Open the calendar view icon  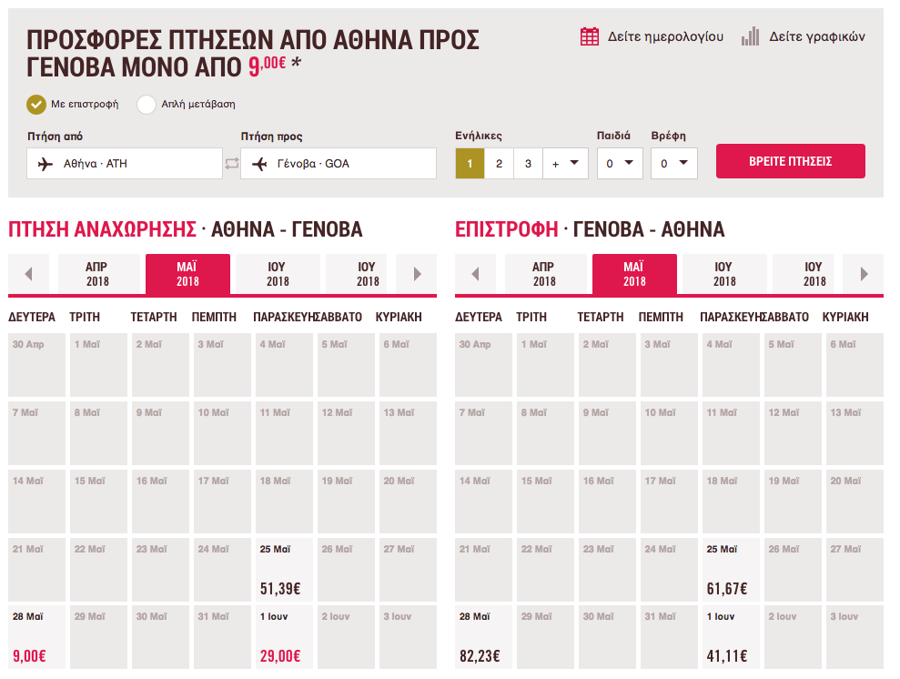tap(589, 36)
